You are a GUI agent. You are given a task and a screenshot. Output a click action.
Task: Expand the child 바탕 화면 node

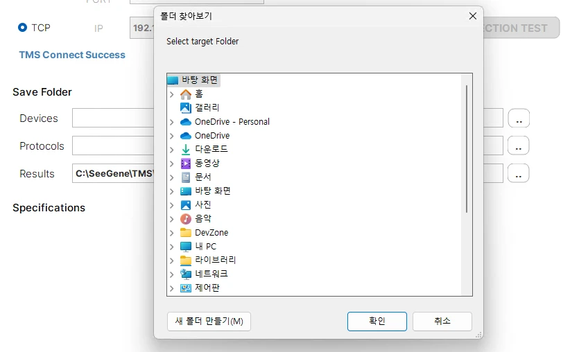(172, 191)
